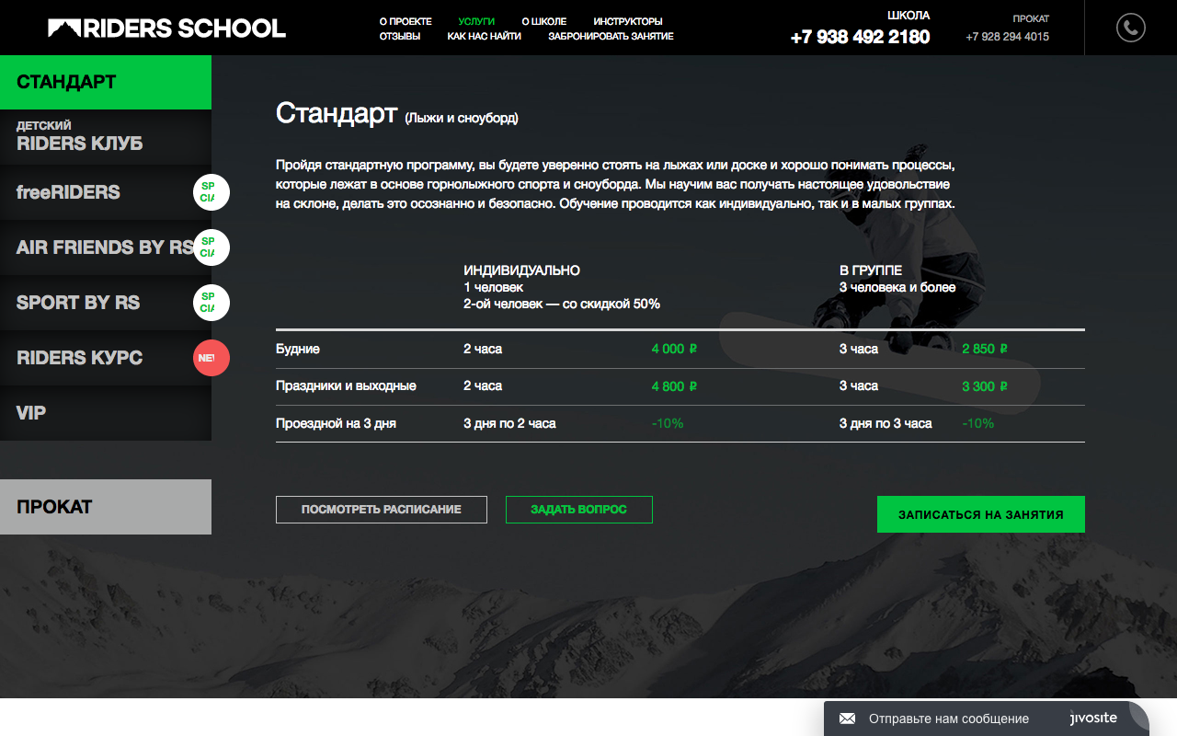Viewport: 1177px width, 736px height.
Task: Click the special badge beside AIR FRIENDS BY RS
Action: tap(211, 247)
